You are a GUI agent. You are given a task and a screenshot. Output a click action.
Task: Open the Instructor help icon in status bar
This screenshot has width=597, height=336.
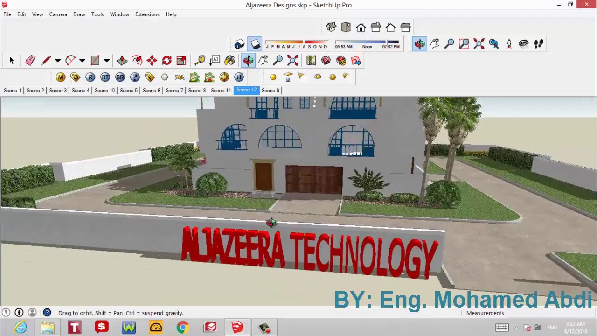click(x=47, y=313)
